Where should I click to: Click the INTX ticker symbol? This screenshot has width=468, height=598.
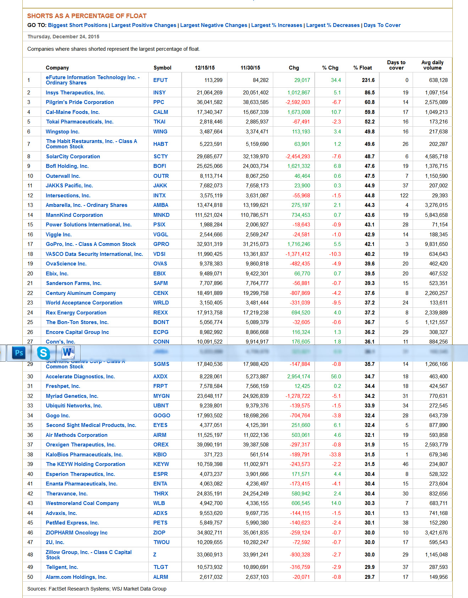pos(159,196)
